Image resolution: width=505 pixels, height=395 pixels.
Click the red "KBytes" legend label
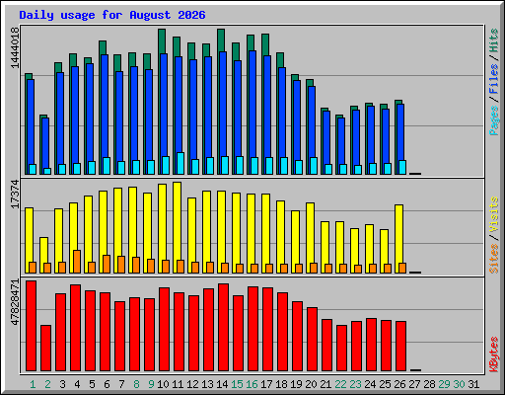tap(494, 355)
